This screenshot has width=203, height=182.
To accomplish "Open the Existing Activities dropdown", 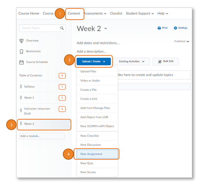I will (132, 62).
